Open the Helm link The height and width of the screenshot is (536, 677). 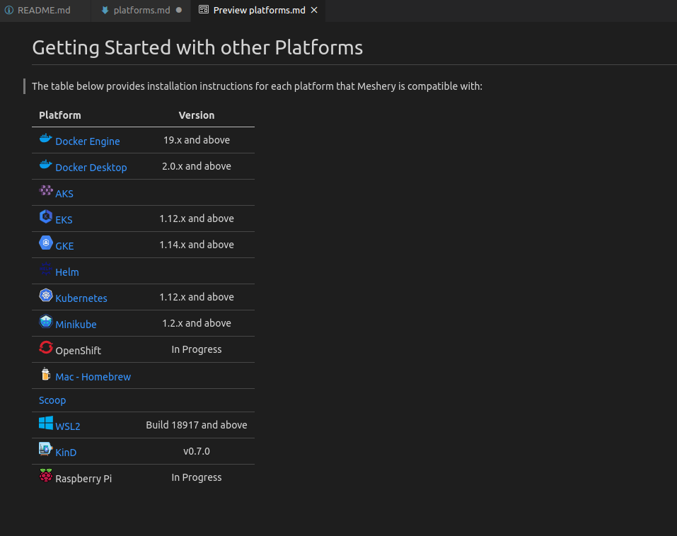pos(67,272)
